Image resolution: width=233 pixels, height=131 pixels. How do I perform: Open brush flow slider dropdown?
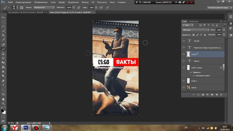(96, 7)
